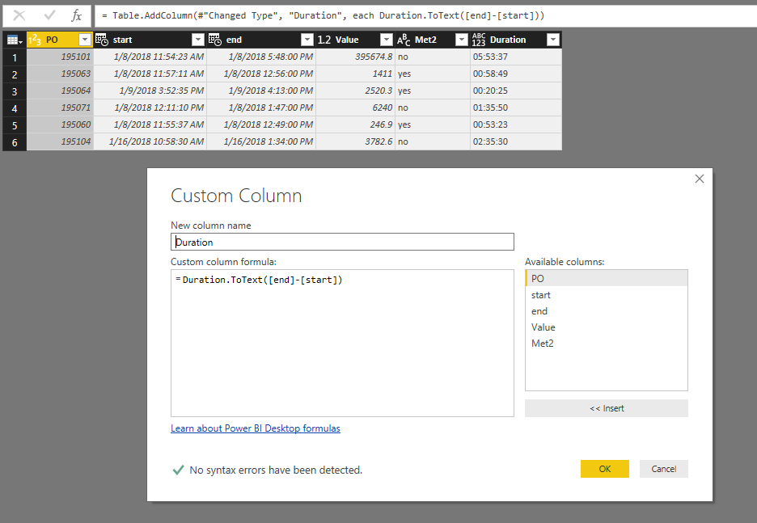Click cell PO 195063
The width and height of the screenshot is (757, 523).
coord(60,74)
